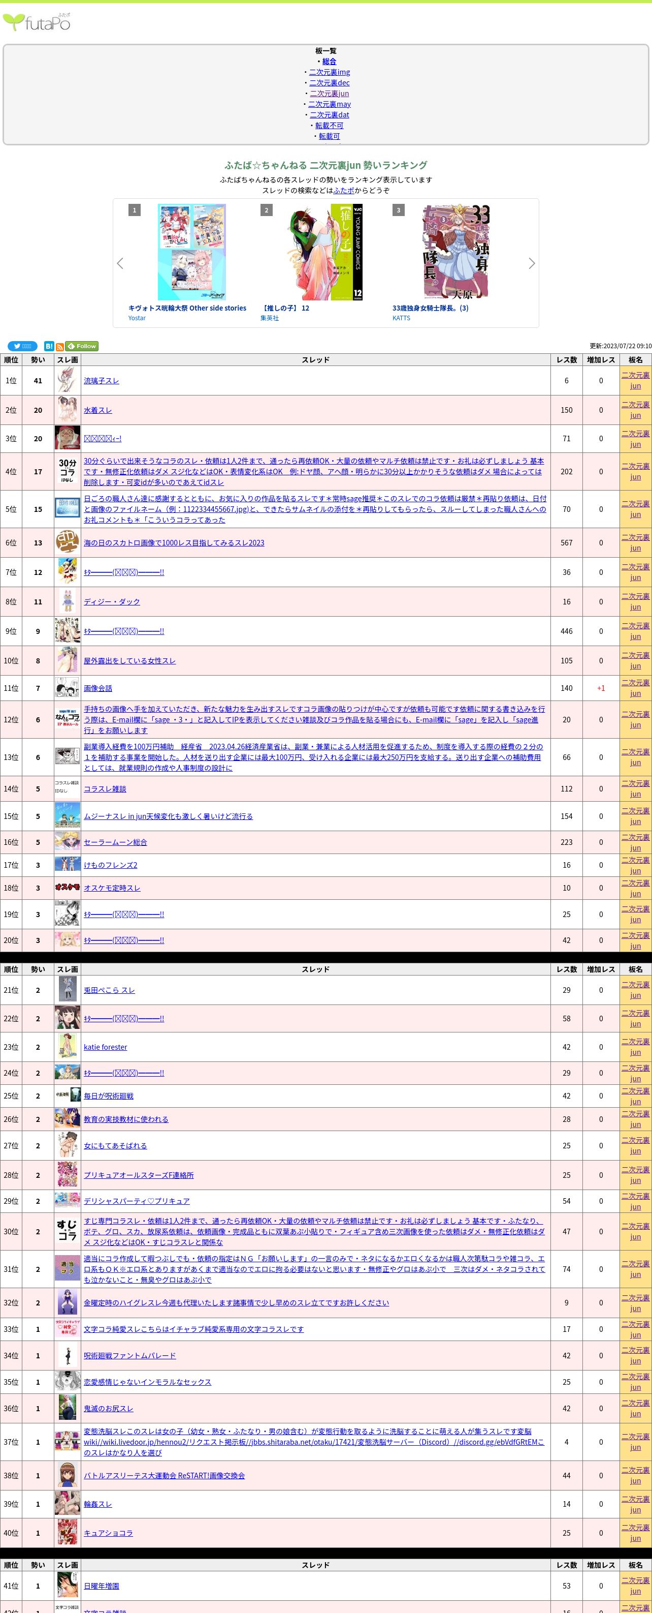The image size is (652, 1613).
Task: Open the KATTS publisher link
Action: [401, 318]
